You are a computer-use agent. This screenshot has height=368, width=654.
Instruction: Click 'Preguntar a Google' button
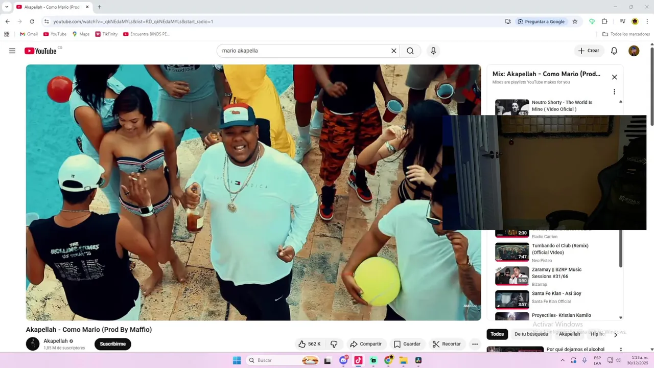[x=541, y=21]
